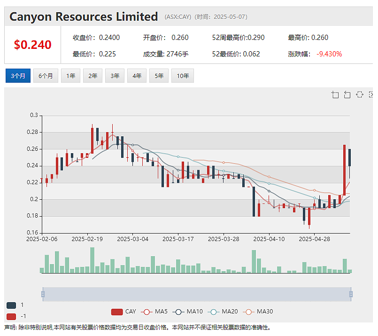Click the left data zoom slider handle
The image size is (378, 336).
(x=43, y=294)
